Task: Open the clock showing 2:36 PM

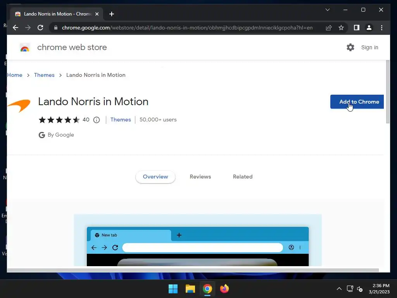Action: click(379, 289)
